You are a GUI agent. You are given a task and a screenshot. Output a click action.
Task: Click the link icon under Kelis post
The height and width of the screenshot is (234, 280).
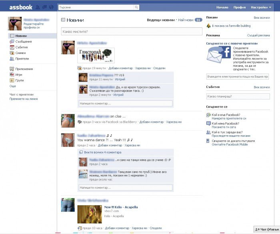pos(80,228)
